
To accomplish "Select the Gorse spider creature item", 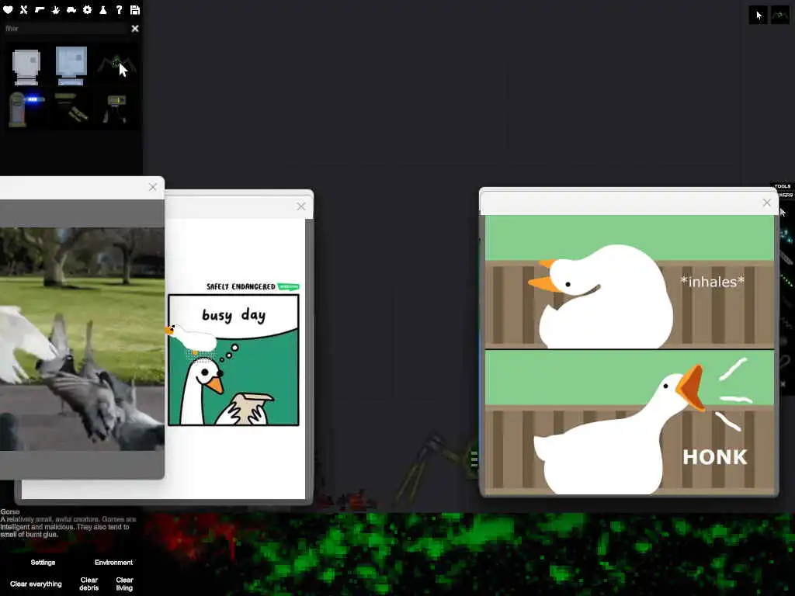I will tap(116, 66).
